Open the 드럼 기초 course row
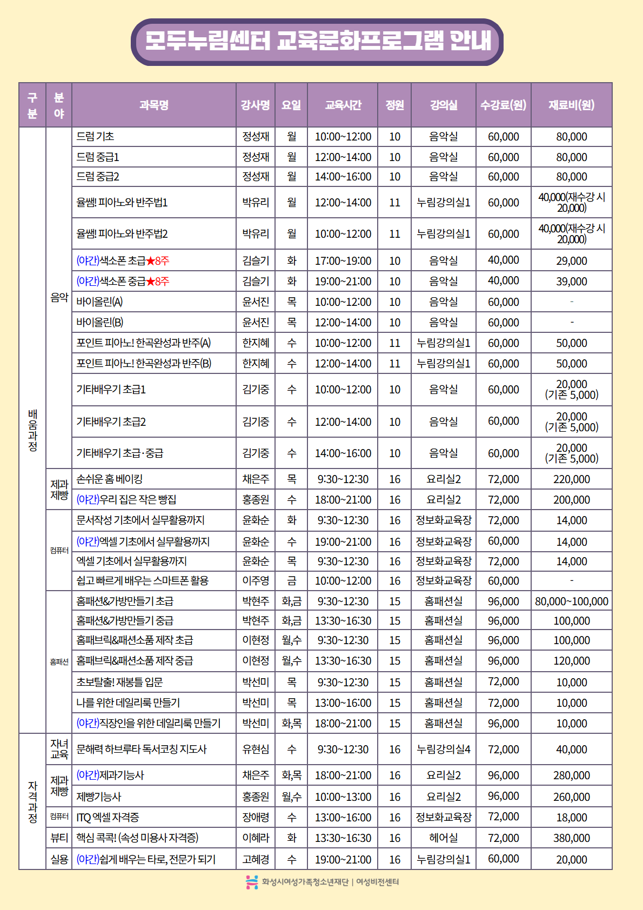This screenshot has height=910, width=643. coord(96,137)
